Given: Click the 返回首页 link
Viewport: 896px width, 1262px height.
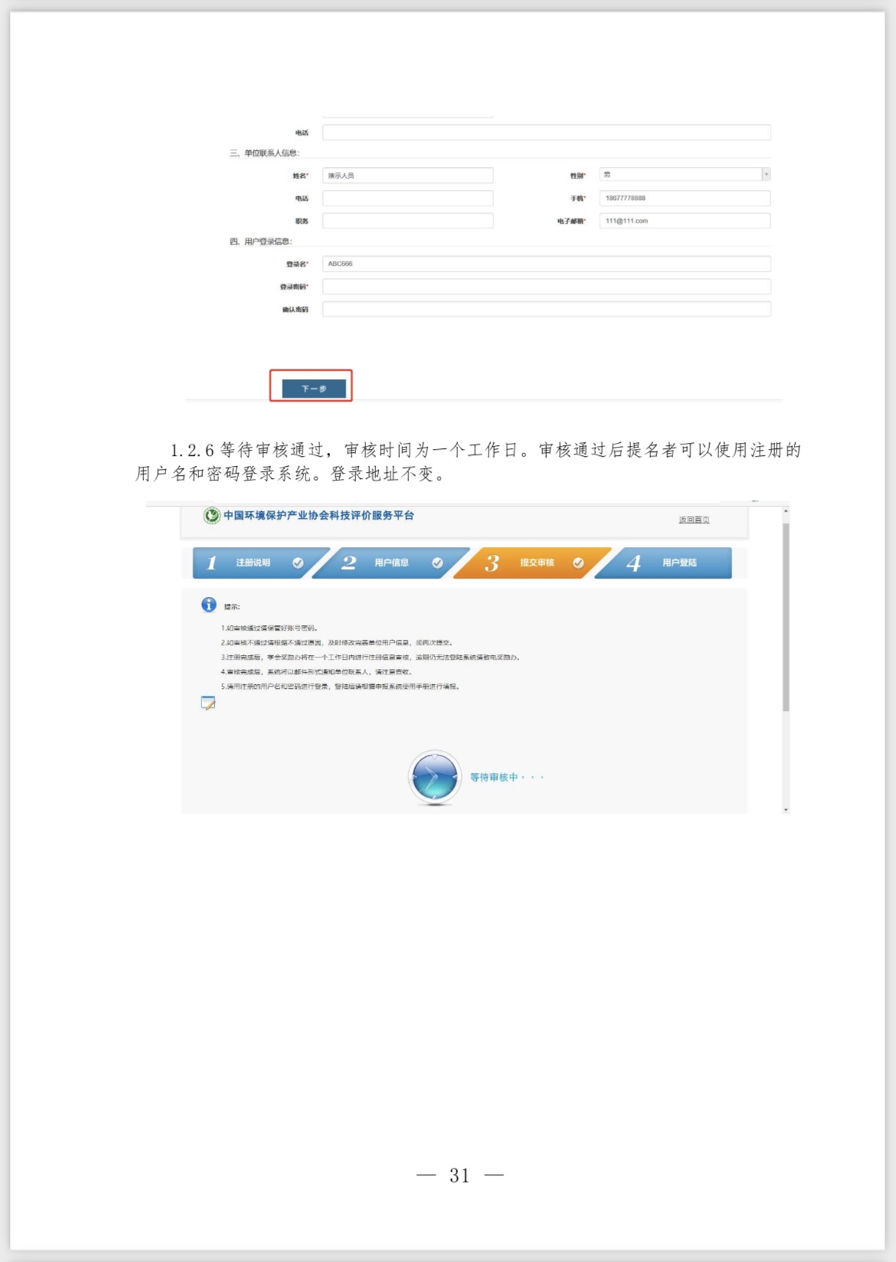Looking at the screenshot, I should coord(694,520).
